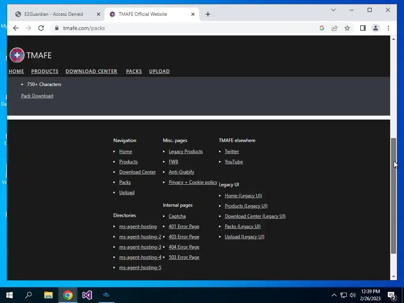Click the scrollbar down arrow
The height and width of the screenshot is (303, 404).
coord(393,277)
